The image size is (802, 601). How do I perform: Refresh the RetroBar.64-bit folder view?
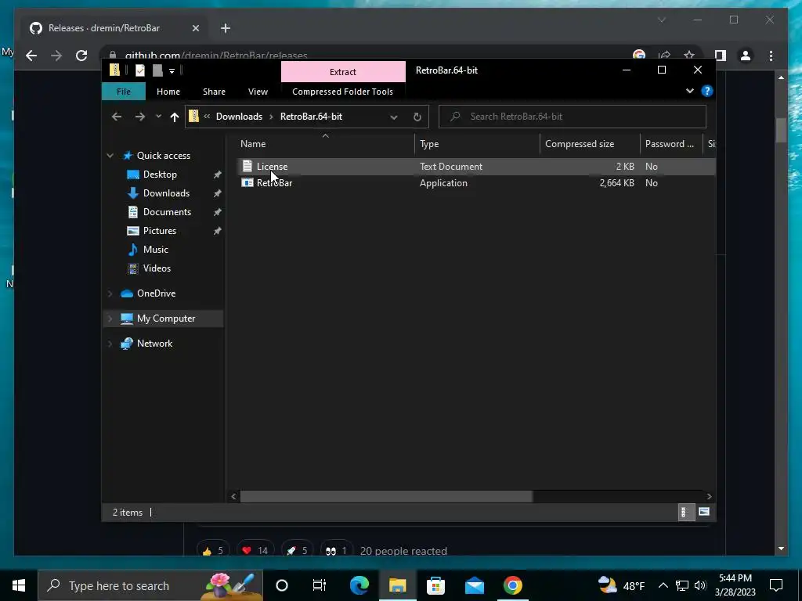[417, 117]
